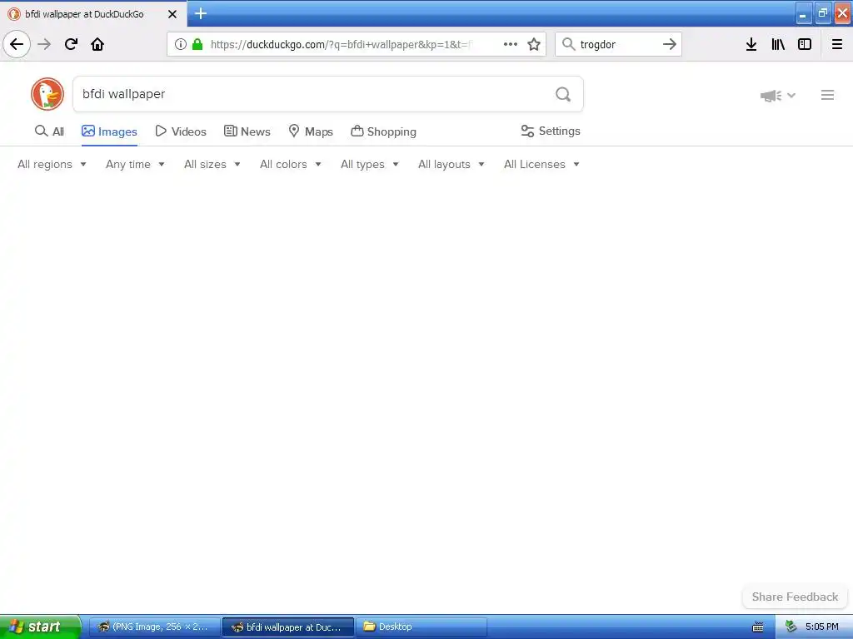Click the forward navigation arrow

[44, 44]
